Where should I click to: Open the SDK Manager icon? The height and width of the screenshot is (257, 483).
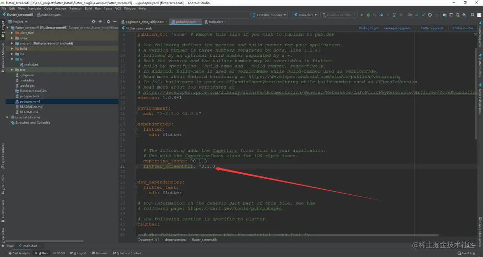pos(465,15)
